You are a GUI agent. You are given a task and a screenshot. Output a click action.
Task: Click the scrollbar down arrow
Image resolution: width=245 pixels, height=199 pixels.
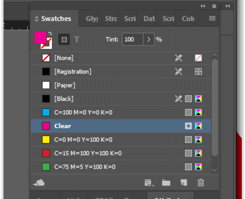pyautogui.click(x=215, y=170)
